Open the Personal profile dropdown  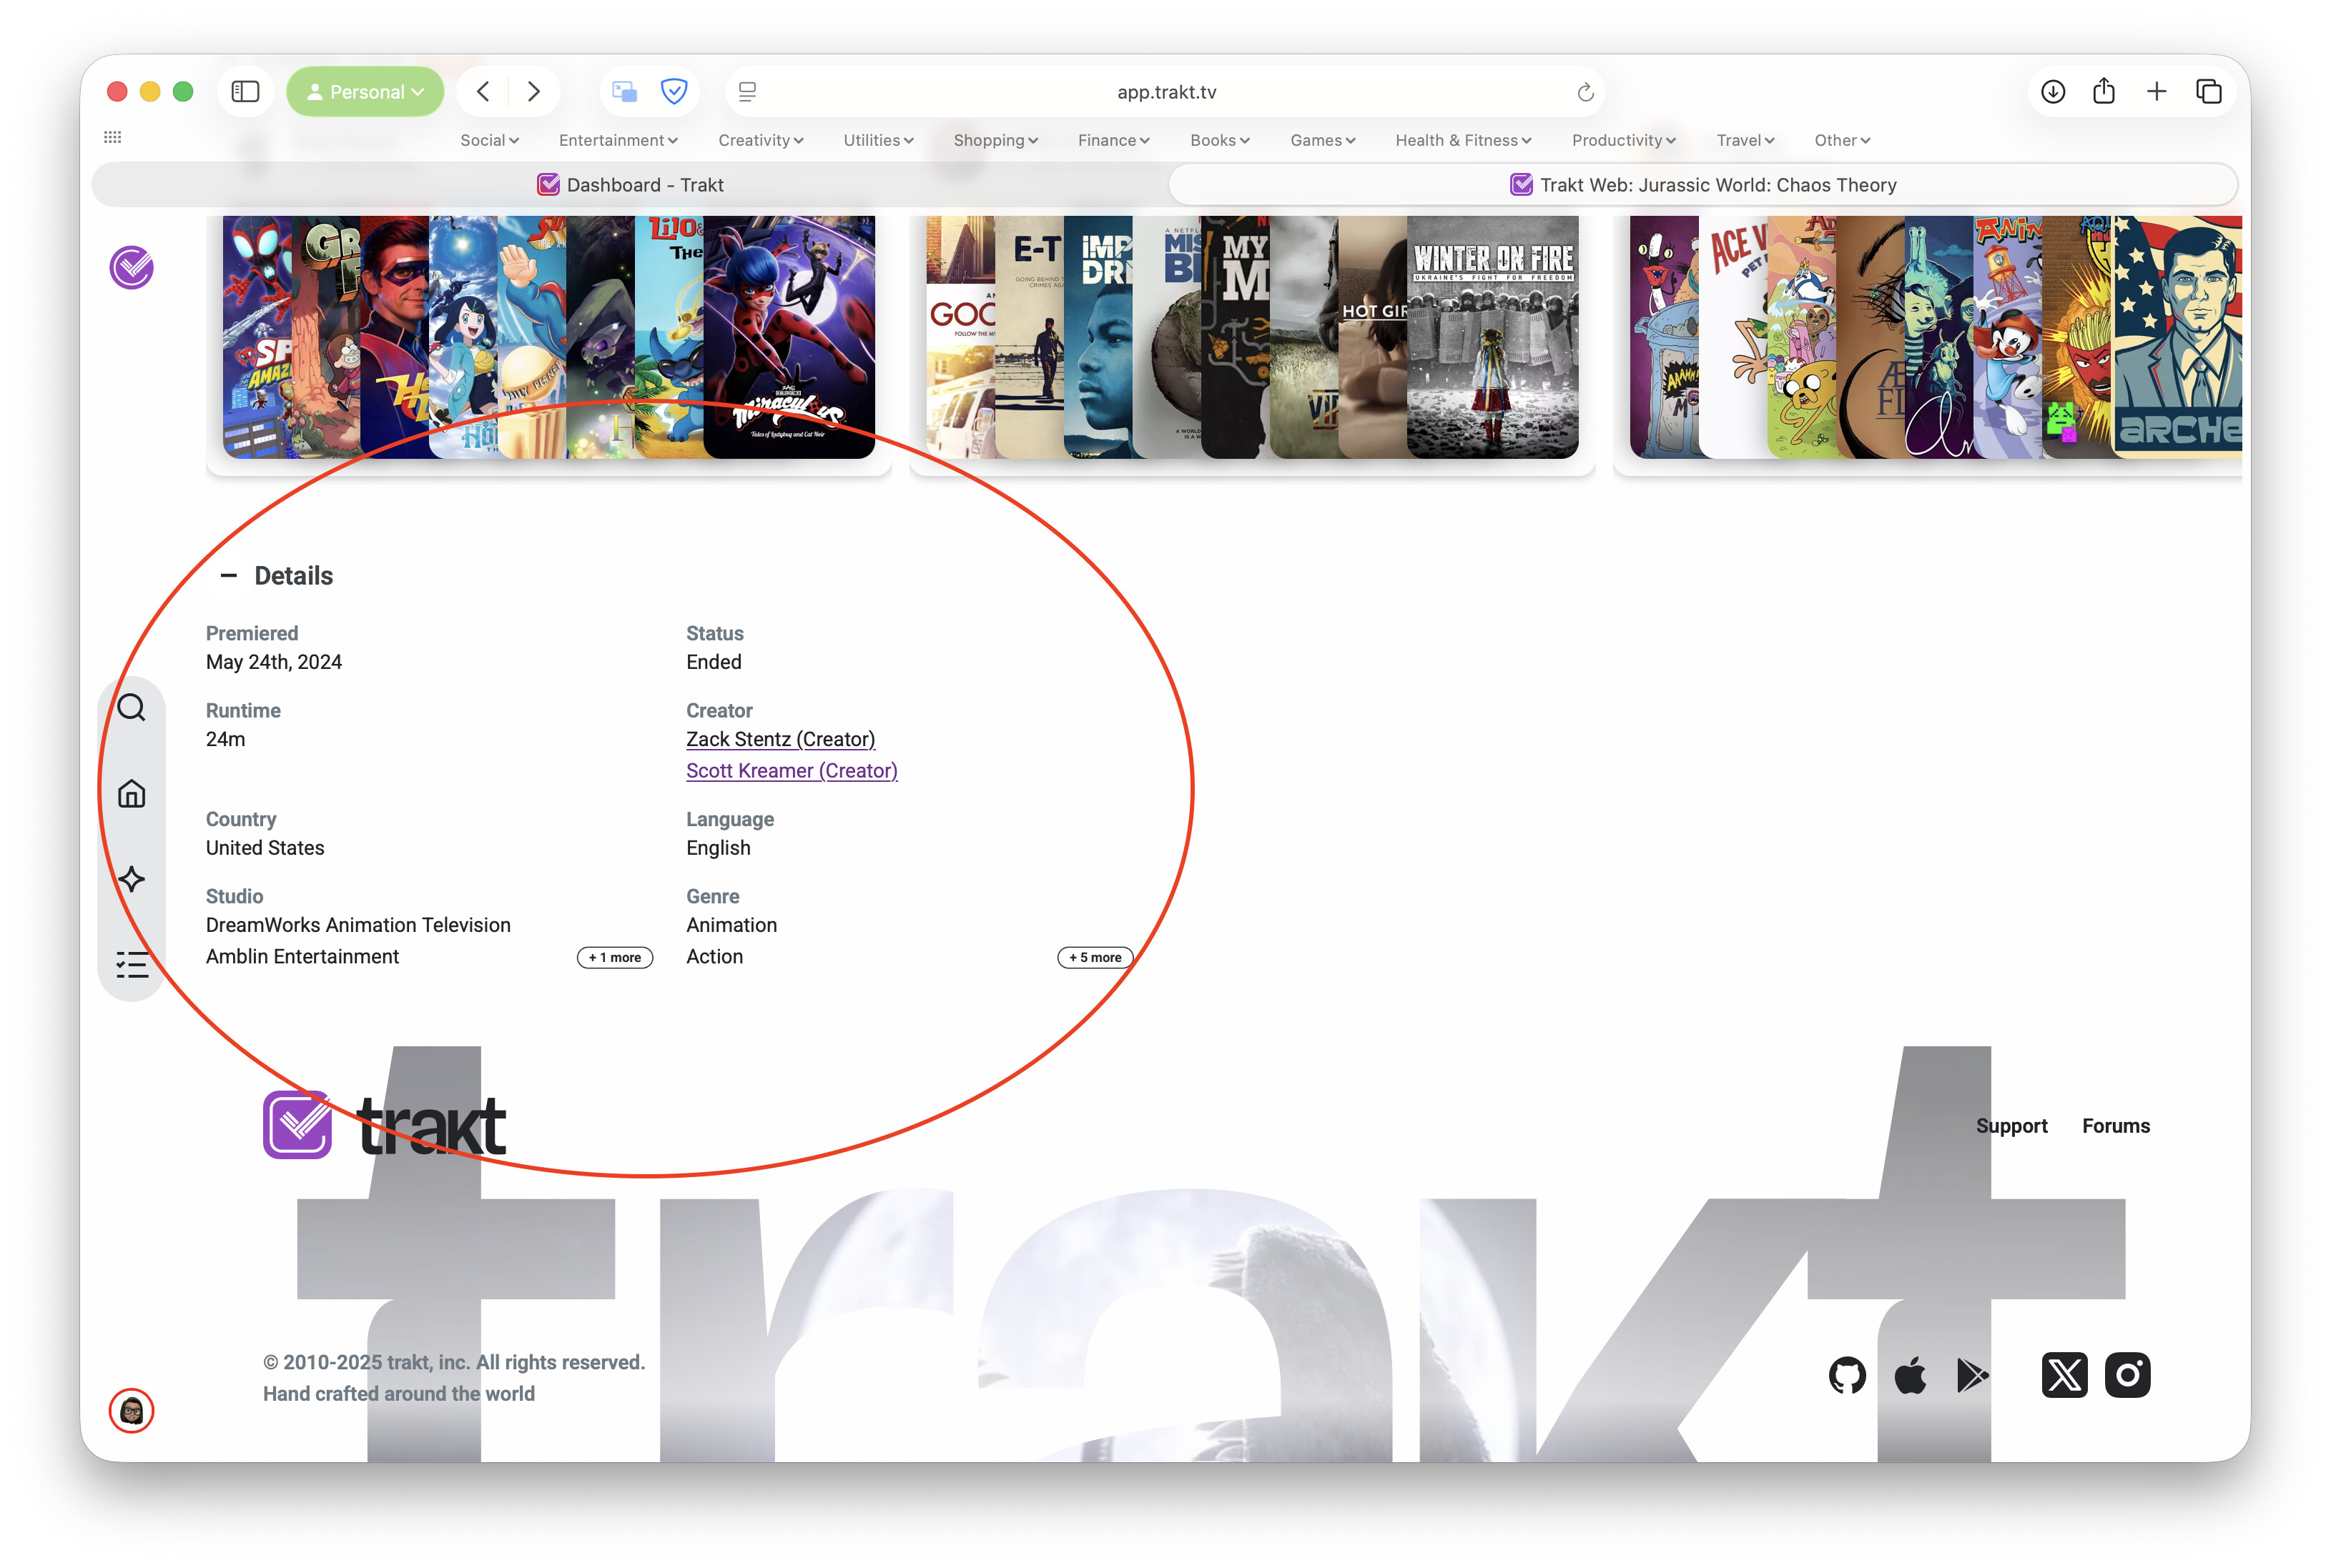[365, 92]
